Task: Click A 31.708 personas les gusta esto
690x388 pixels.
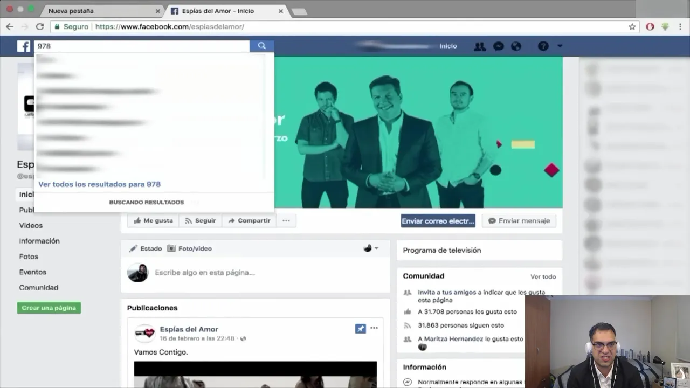Action: pyautogui.click(x=467, y=311)
